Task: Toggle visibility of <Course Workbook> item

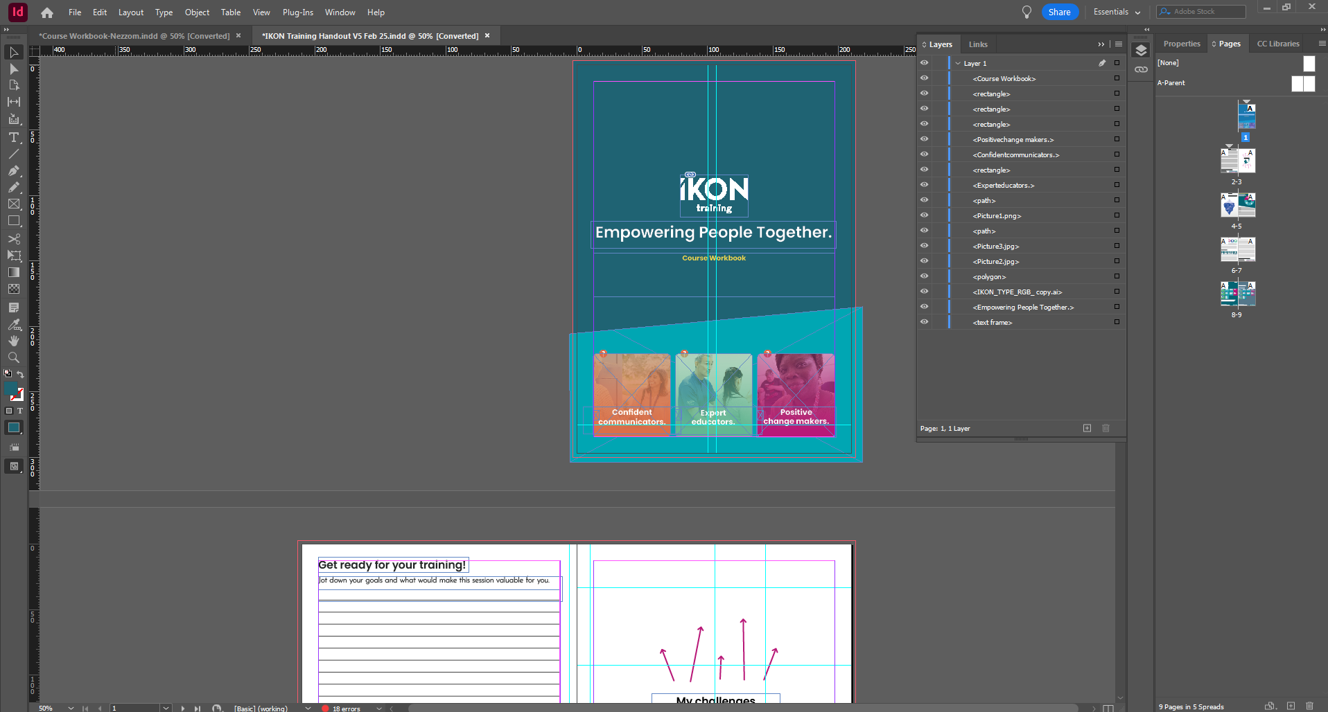Action: [x=924, y=78]
